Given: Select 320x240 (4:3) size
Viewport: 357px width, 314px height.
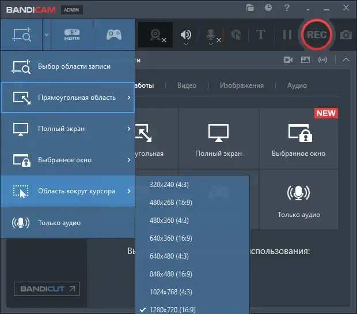Looking at the screenshot, I should click(x=192, y=185).
